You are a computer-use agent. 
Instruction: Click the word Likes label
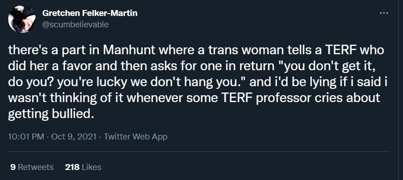point(92,167)
